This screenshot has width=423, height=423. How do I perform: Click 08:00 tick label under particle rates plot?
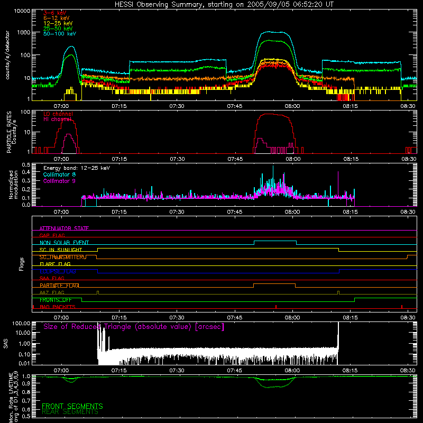point(293,159)
